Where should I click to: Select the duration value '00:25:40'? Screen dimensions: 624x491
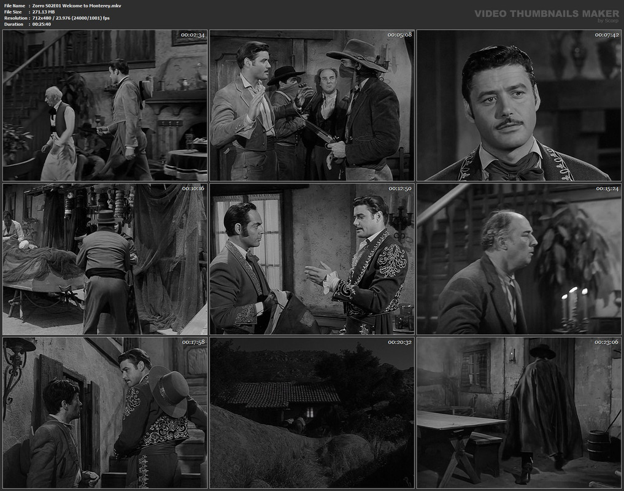point(41,25)
